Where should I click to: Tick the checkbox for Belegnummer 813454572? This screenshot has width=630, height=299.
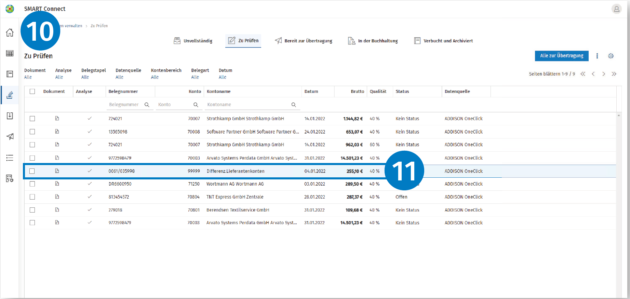tap(32, 197)
